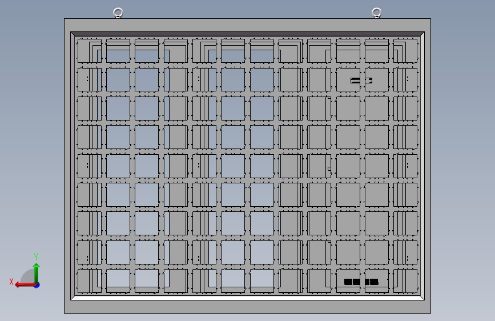Click the green Y axis arrow of triad
The image size is (495, 321).
[37, 273]
